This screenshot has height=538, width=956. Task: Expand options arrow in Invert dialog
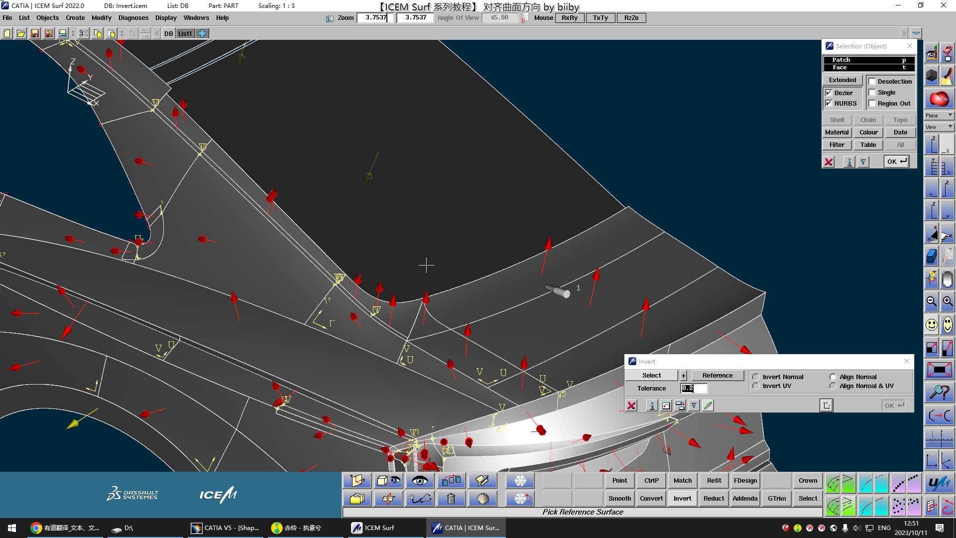694,405
